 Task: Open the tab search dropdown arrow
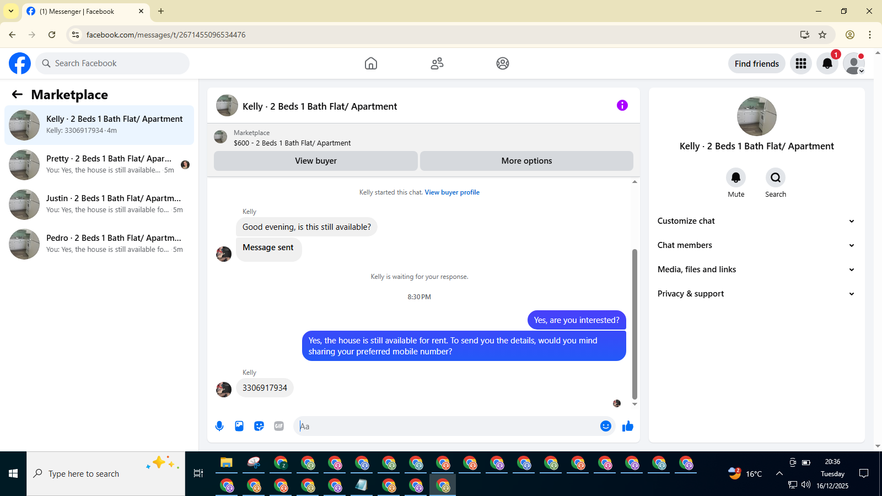click(11, 11)
